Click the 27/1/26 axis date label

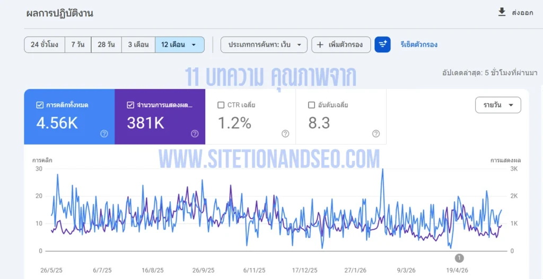tap(354, 271)
